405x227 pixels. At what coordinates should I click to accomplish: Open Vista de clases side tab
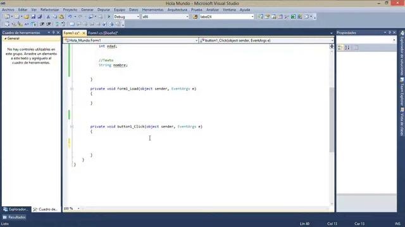(402, 122)
